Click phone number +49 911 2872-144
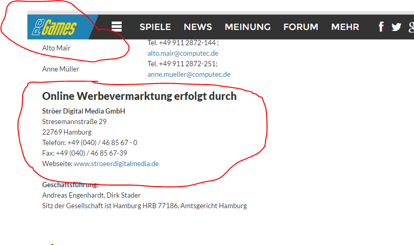 coord(187,43)
